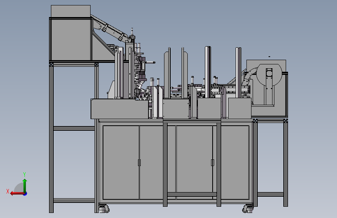Click the red X axis arrow of triad
The width and height of the screenshot is (337, 218).
[17, 194]
